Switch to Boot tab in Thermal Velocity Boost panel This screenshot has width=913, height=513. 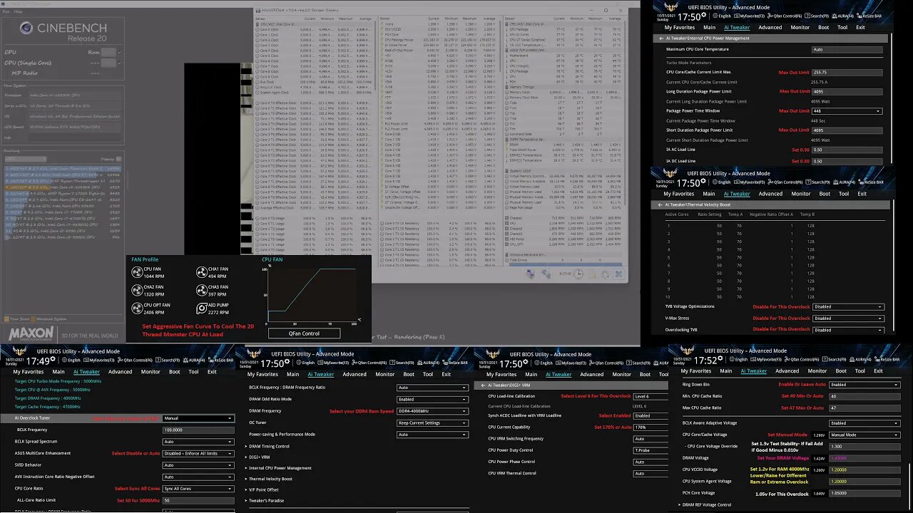(825, 194)
